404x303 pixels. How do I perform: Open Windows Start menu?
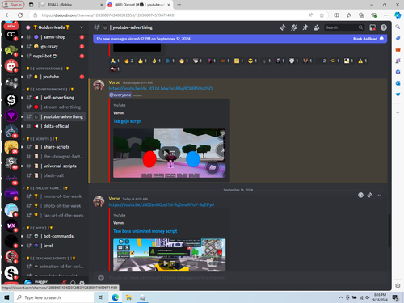tap(6, 297)
